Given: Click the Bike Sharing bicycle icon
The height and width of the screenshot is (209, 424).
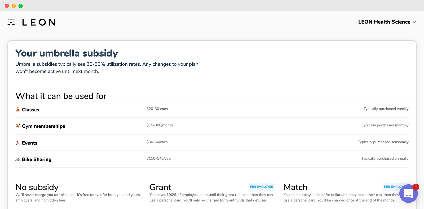Looking at the screenshot, I should [x=18, y=159].
